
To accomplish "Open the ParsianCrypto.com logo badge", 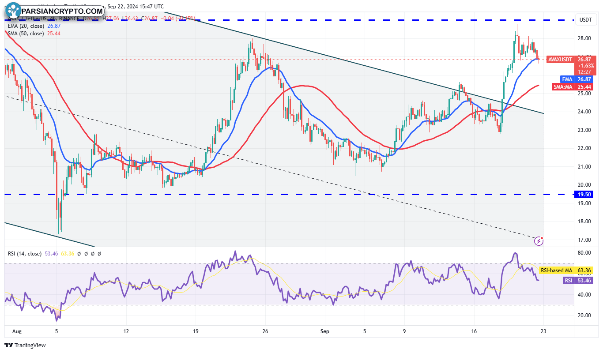I will point(54,10).
